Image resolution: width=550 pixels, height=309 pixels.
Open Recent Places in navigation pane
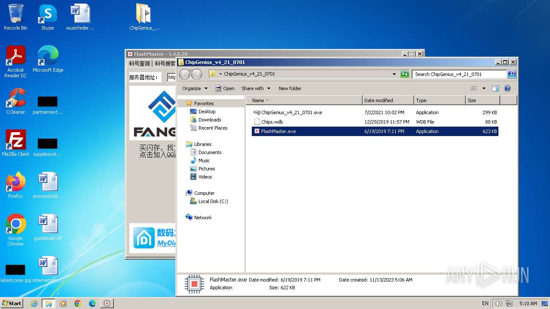(x=213, y=128)
